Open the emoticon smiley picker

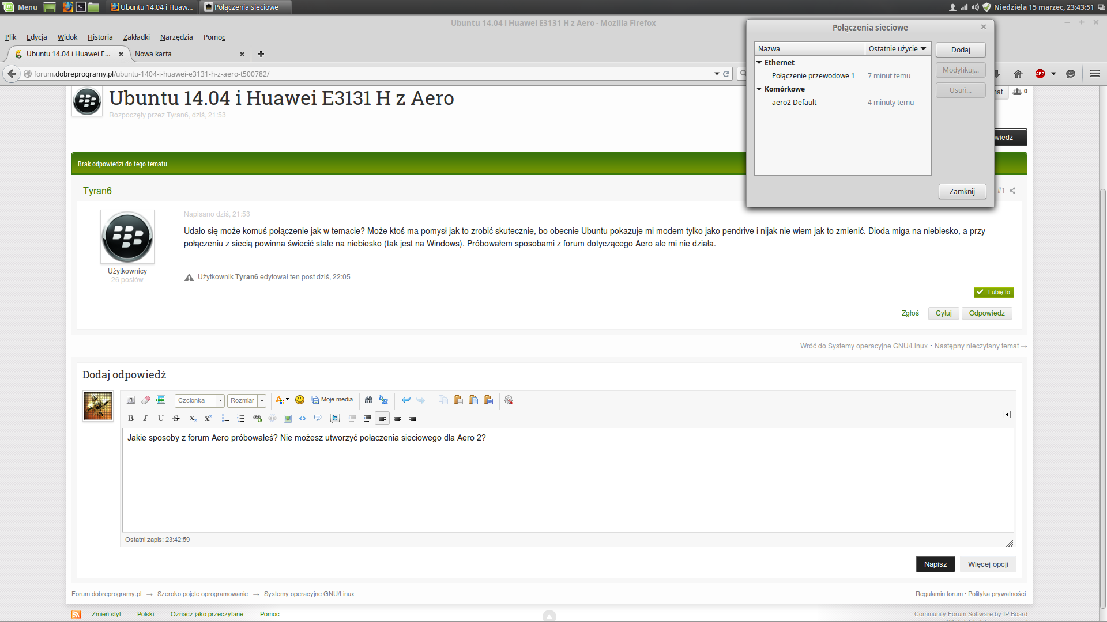[x=300, y=400]
